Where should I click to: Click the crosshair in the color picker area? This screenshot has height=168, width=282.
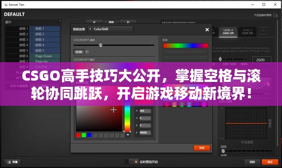click(114, 110)
